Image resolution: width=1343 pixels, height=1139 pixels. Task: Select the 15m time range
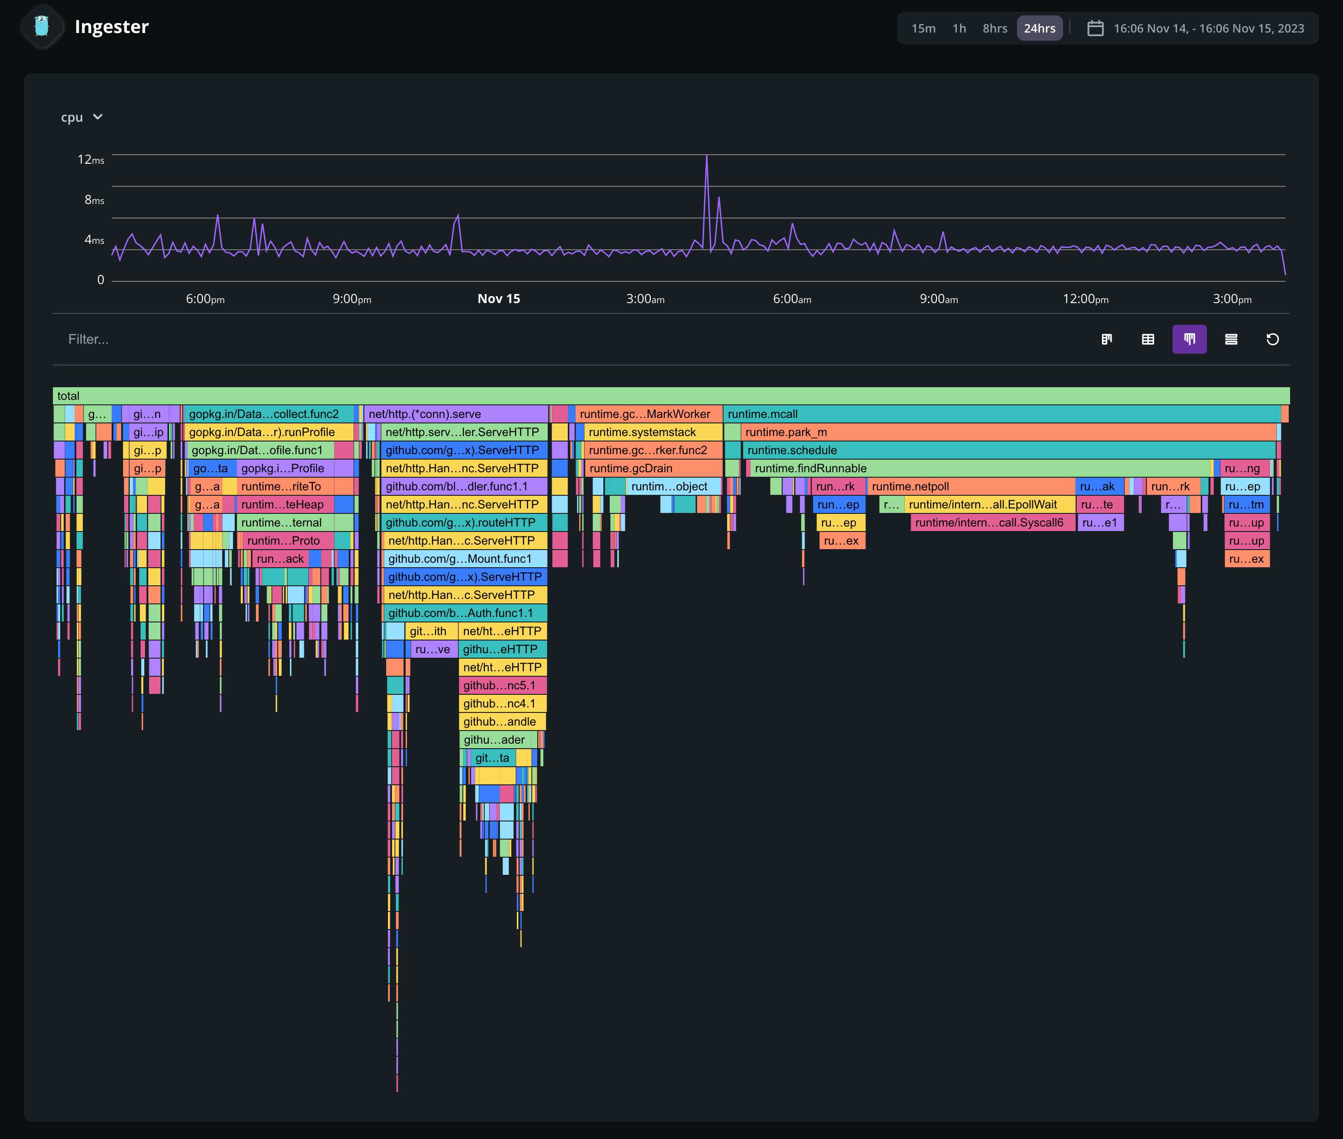923,28
